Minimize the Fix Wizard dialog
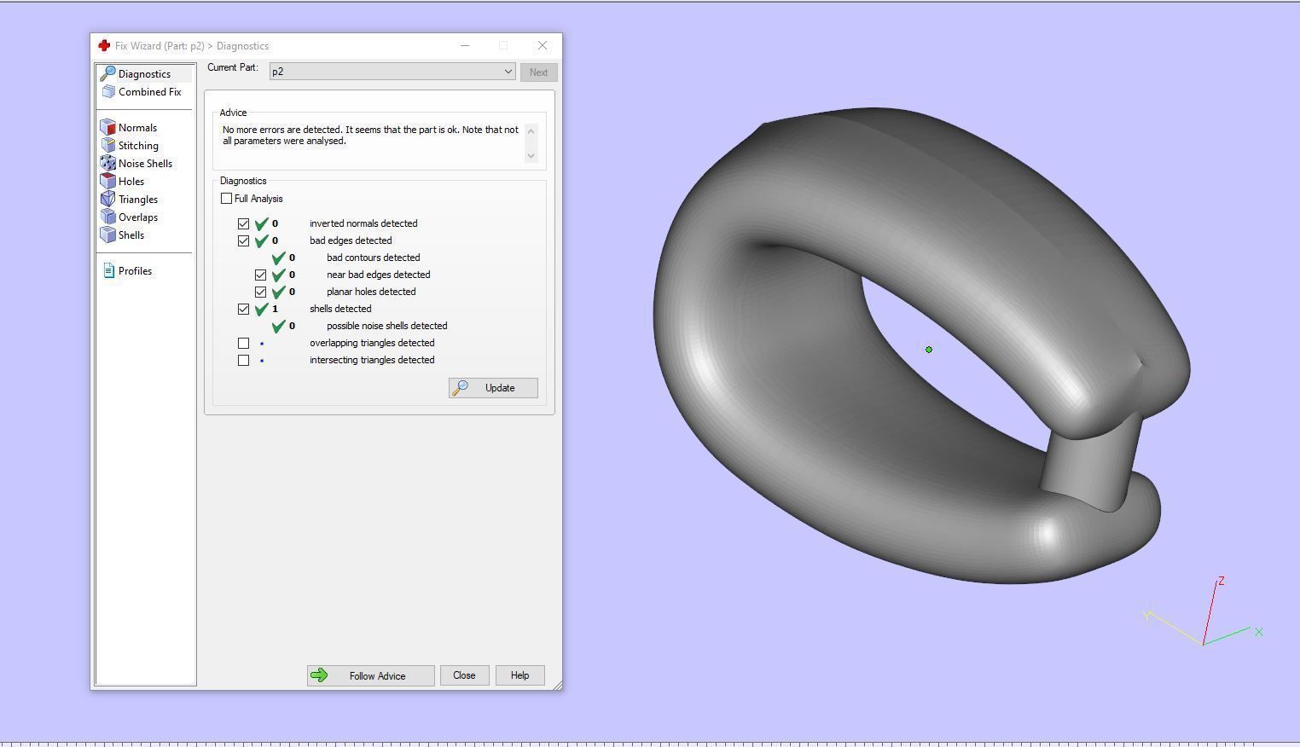The image size is (1300, 747). pyautogui.click(x=465, y=46)
